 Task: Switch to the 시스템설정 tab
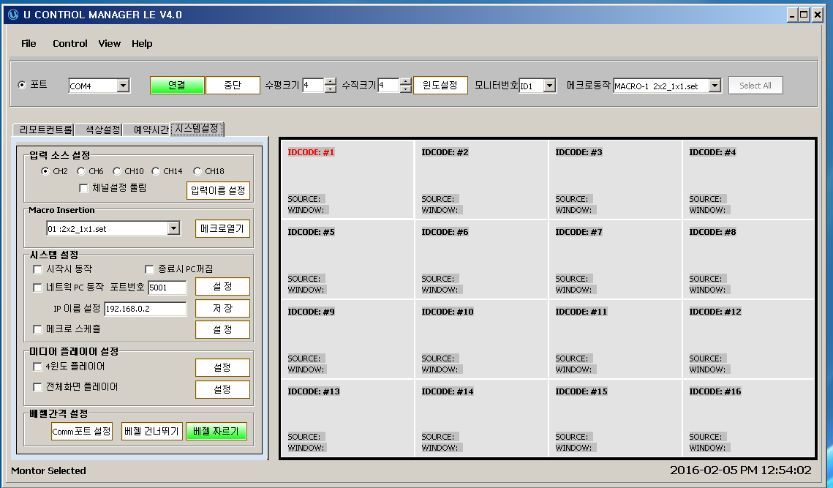197,129
